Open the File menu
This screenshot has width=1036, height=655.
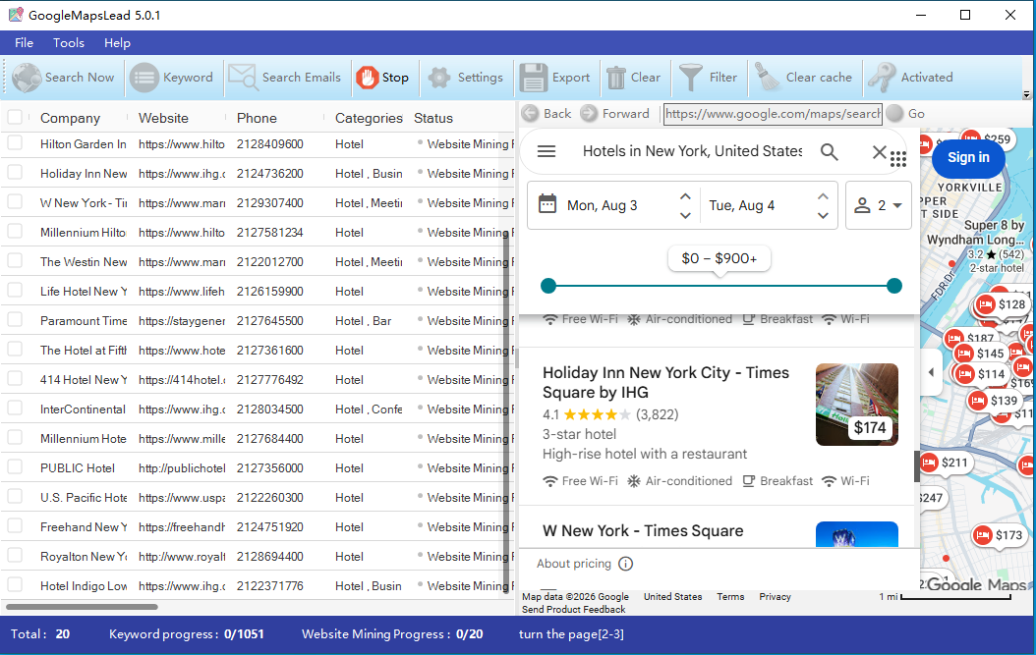pos(24,43)
